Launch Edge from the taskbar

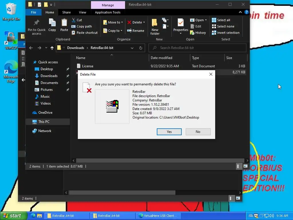point(33,215)
